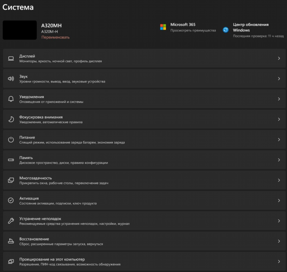This screenshot has width=287, height=272.
Task: Open the Звук settings section
Action: click(144, 79)
